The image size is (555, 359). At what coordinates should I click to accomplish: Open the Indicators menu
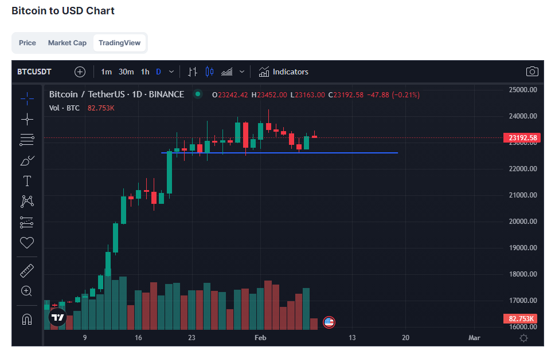(284, 72)
